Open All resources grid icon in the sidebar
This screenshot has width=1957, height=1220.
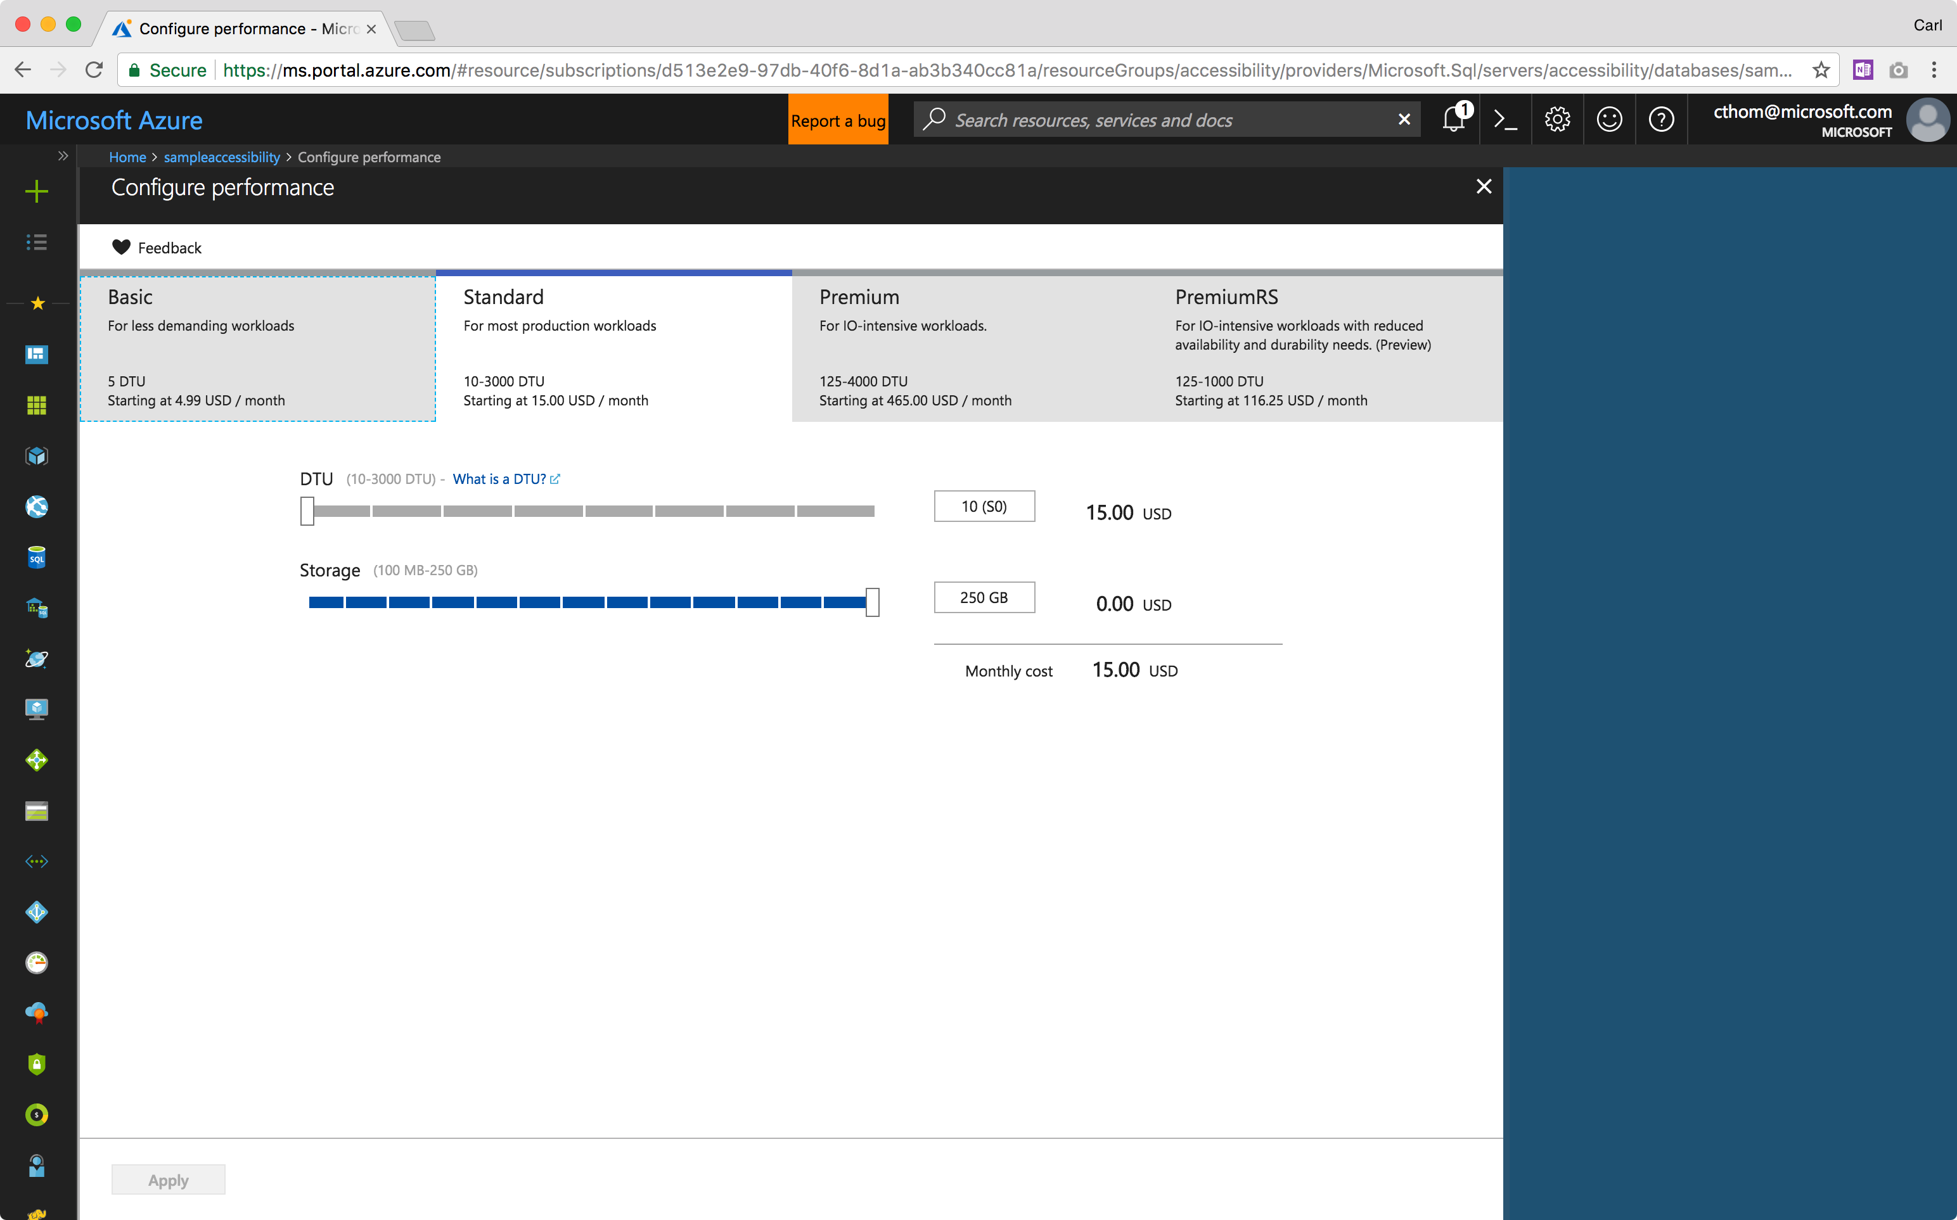click(x=36, y=405)
